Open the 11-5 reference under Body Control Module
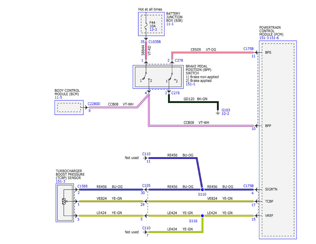Screen dimensions: 316x244 pos(58,97)
